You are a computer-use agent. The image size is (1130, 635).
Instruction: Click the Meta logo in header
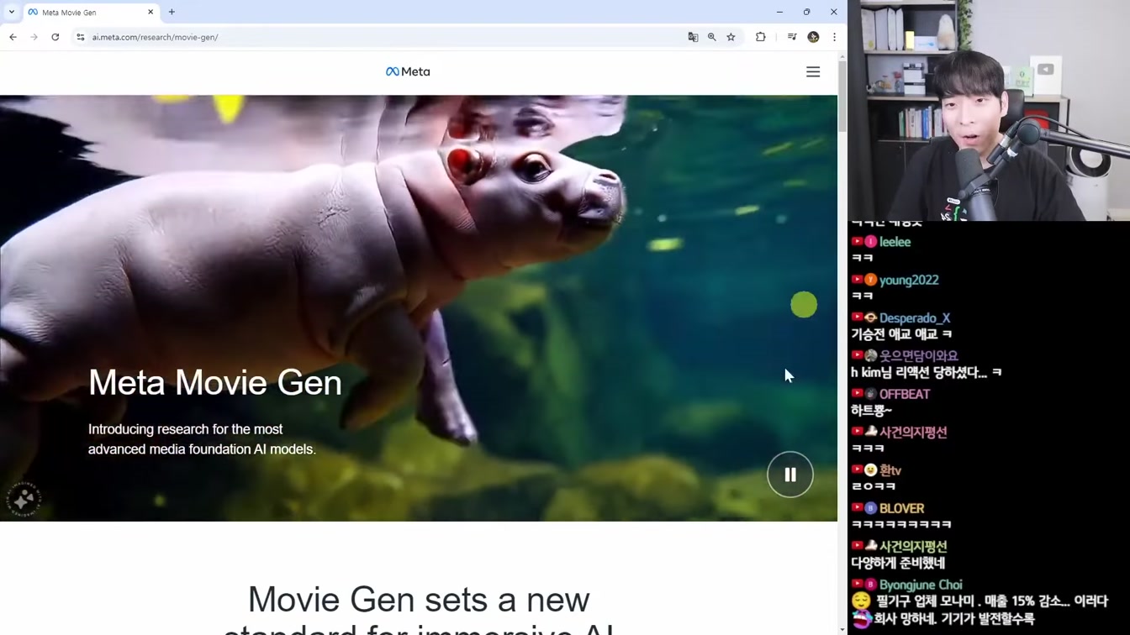click(408, 71)
